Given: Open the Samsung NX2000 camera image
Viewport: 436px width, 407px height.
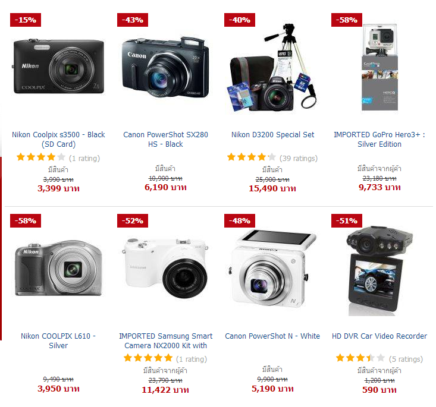Looking at the screenshot, I should pyautogui.click(x=165, y=268).
